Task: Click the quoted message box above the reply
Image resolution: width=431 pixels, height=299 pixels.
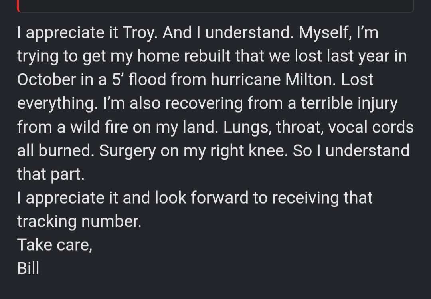Action: [x=215, y=6]
